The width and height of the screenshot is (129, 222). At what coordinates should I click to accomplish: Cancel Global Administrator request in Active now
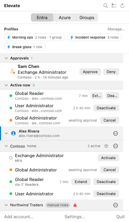(110, 120)
